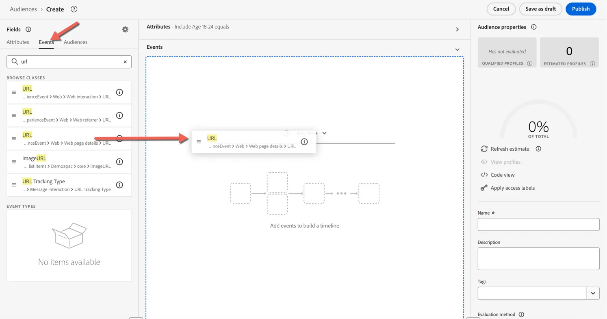The width and height of the screenshot is (607, 319).
Task: Click the drag handle of imageURL row
Action: click(x=14, y=162)
